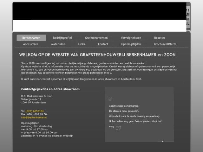Click the testimonial text about faktuur
The image size is (203, 152).
click(x=135, y=121)
